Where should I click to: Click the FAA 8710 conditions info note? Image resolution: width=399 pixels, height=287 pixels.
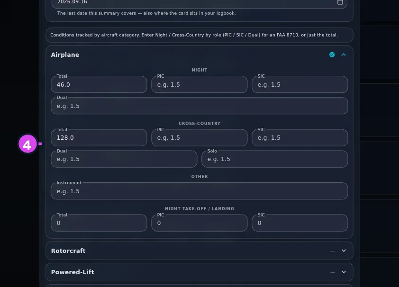tap(199, 35)
